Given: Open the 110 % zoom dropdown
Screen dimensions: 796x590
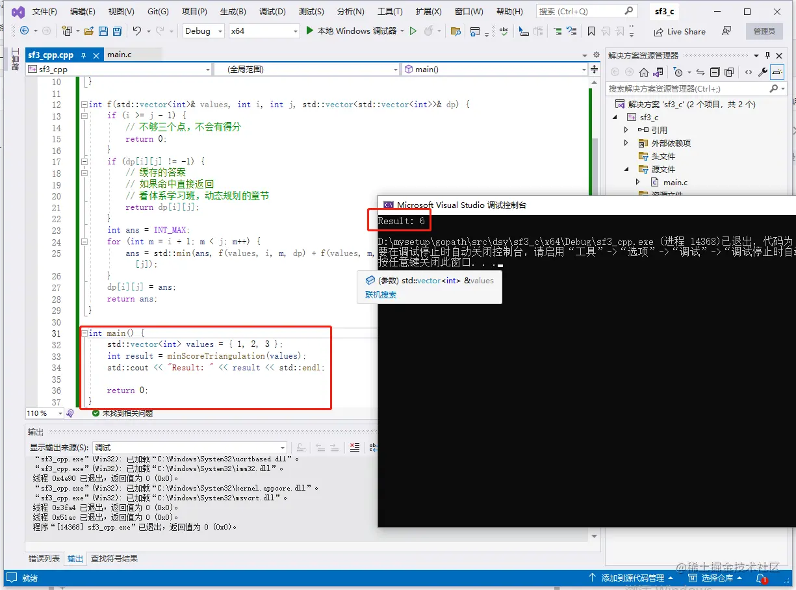Looking at the screenshot, I should coord(45,413).
